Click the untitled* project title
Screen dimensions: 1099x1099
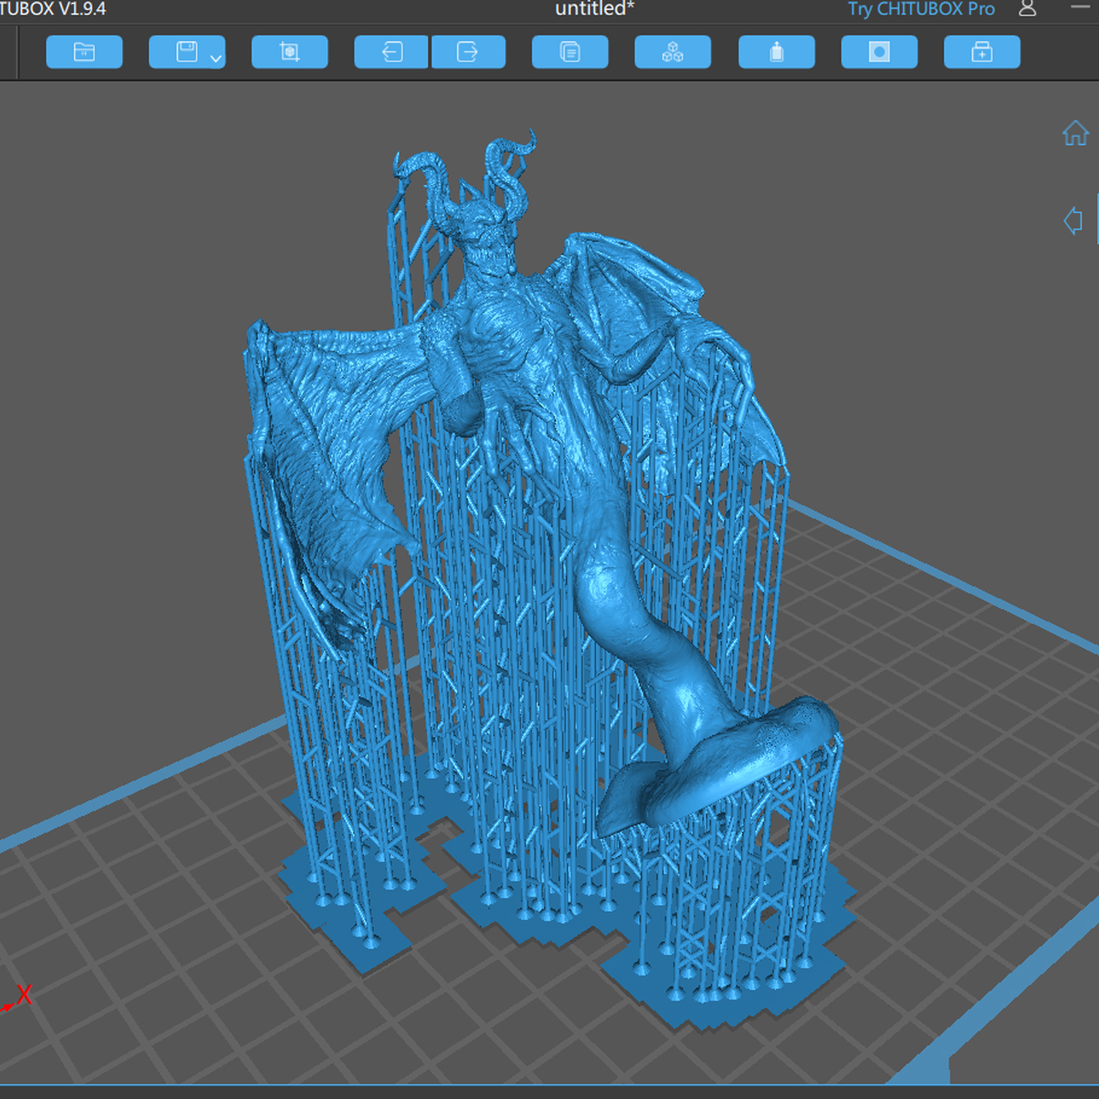594,9
